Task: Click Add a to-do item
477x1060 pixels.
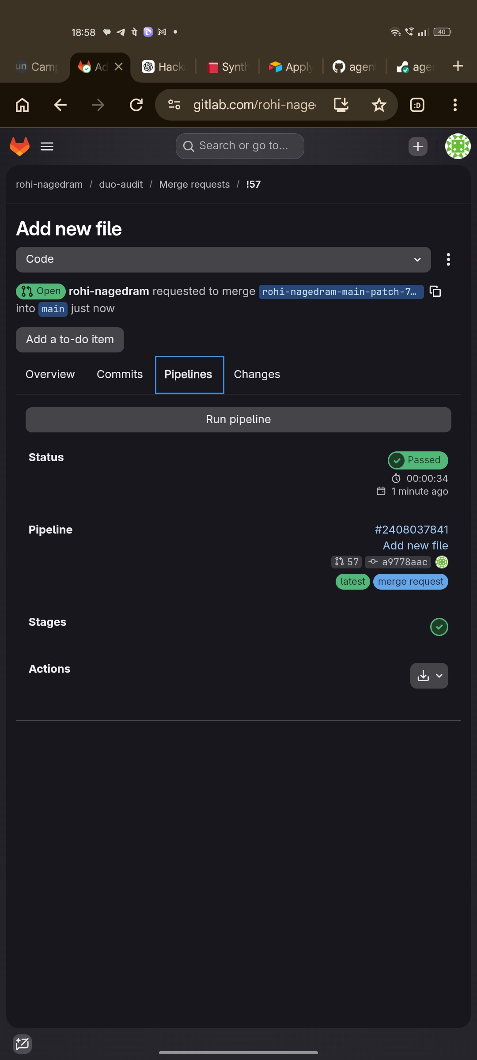Action: 70,340
